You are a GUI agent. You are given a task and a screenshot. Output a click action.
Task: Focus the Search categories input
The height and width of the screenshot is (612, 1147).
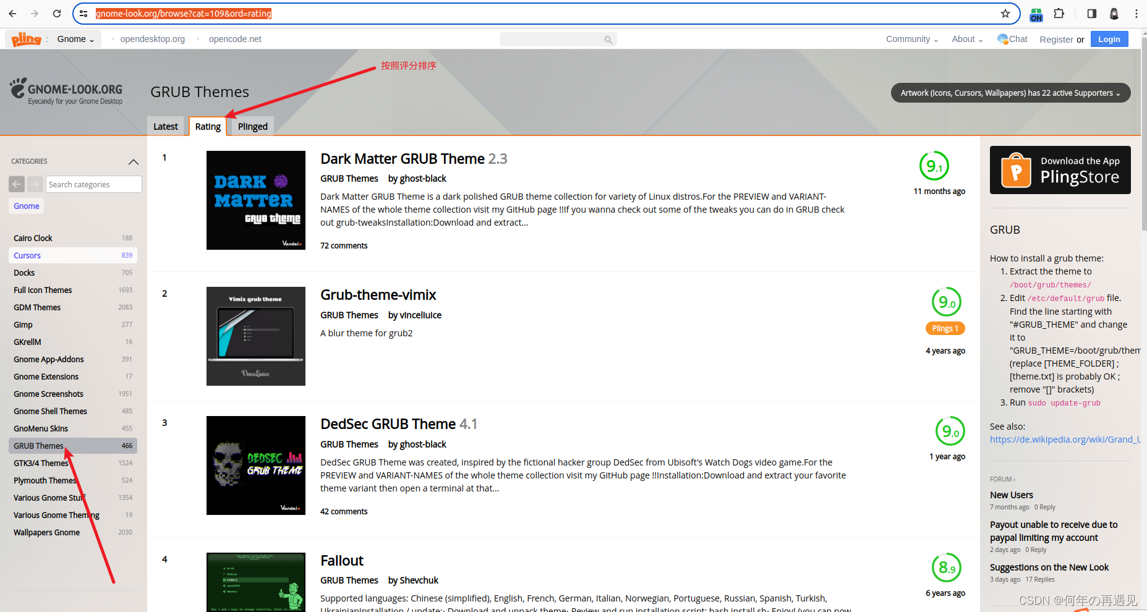[93, 184]
